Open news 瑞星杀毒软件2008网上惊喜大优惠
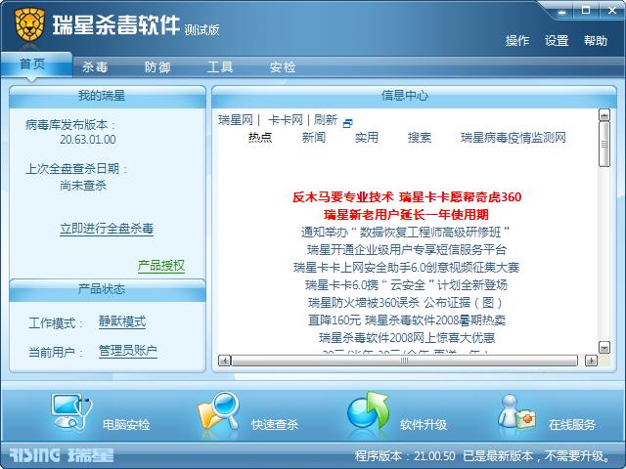 pyautogui.click(x=407, y=338)
